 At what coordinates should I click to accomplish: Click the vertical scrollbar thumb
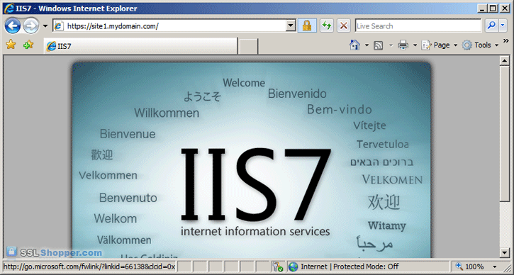pyautogui.click(x=505, y=134)
